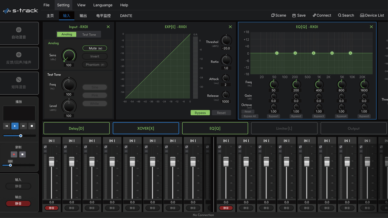
Task: Click the playback volume slider handle
Action: [x=21, y=136]
